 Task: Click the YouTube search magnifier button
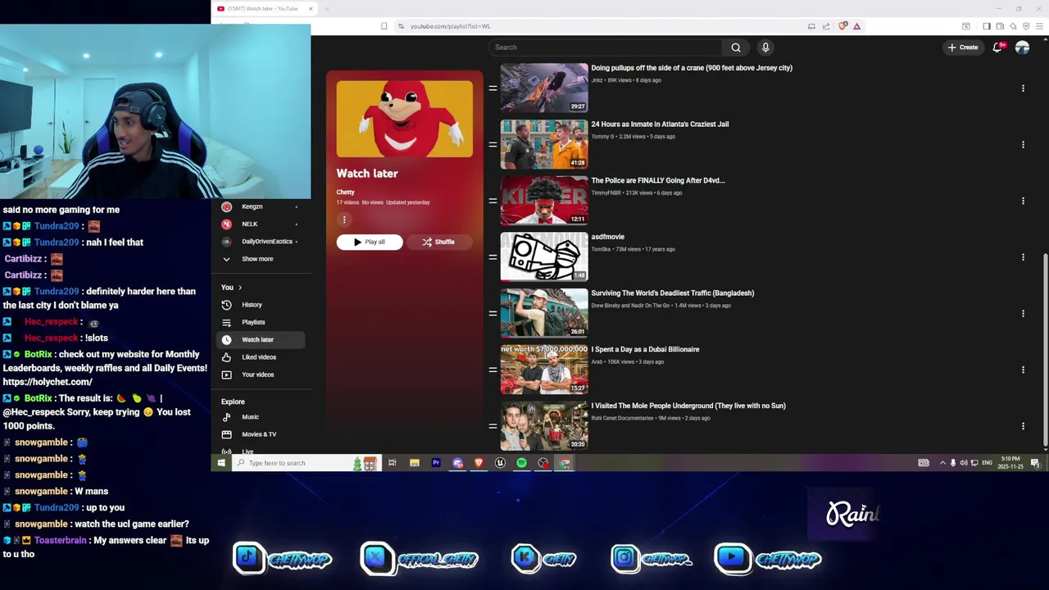pos(736,48)
